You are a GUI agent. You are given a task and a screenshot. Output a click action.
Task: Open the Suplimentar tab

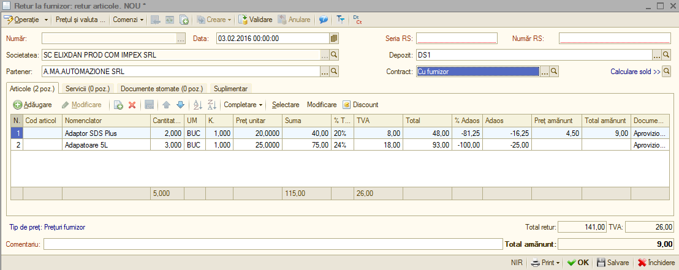tap(231, 88)
